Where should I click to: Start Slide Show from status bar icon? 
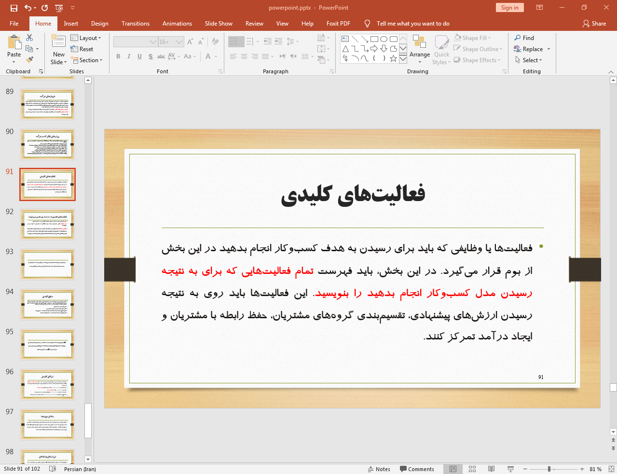510,469
